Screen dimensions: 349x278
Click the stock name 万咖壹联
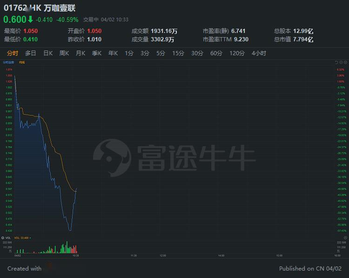tap(60, 8)
